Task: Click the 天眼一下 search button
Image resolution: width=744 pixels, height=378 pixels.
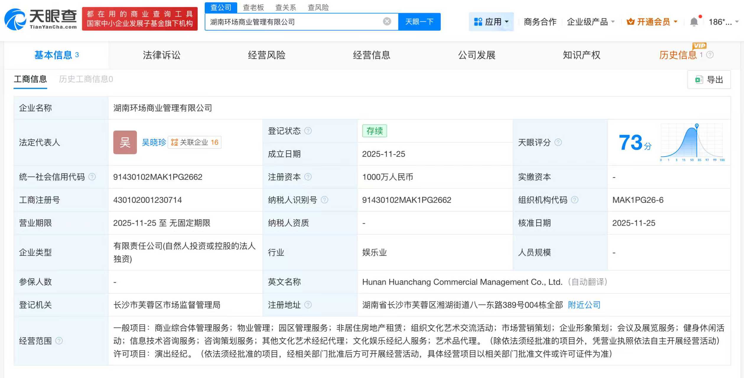Action: (419, 21)
